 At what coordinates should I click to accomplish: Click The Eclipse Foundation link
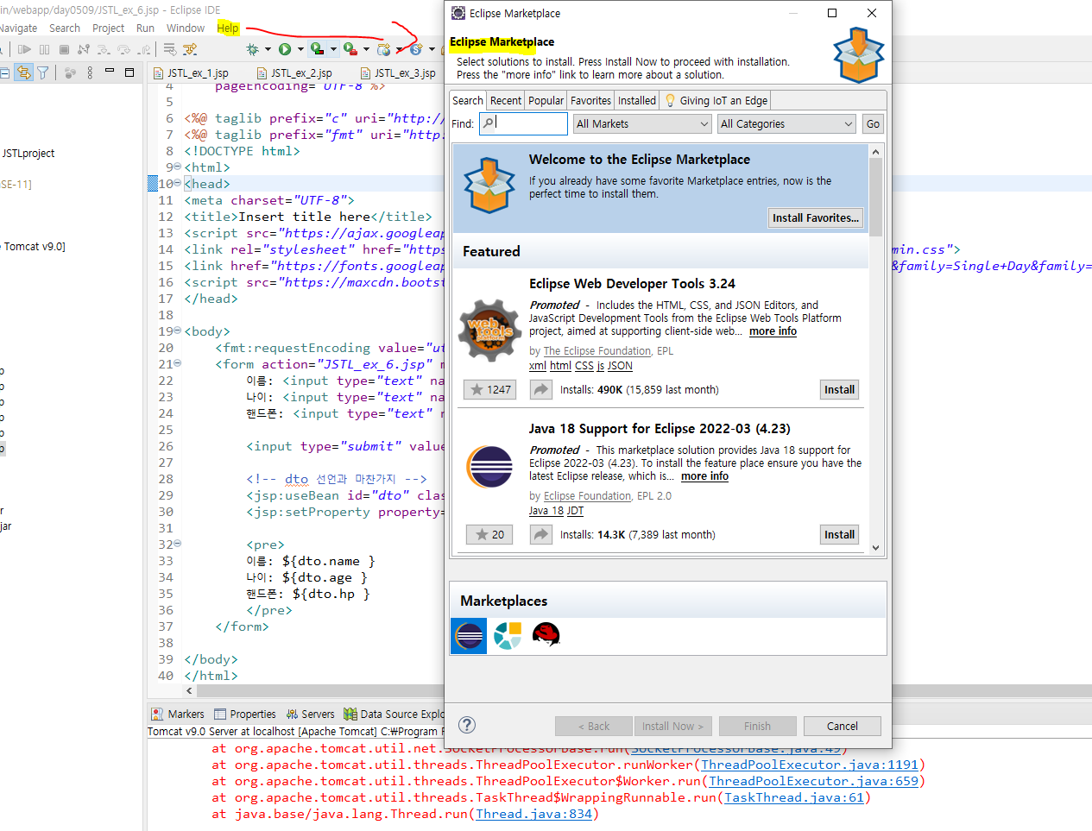596,351
